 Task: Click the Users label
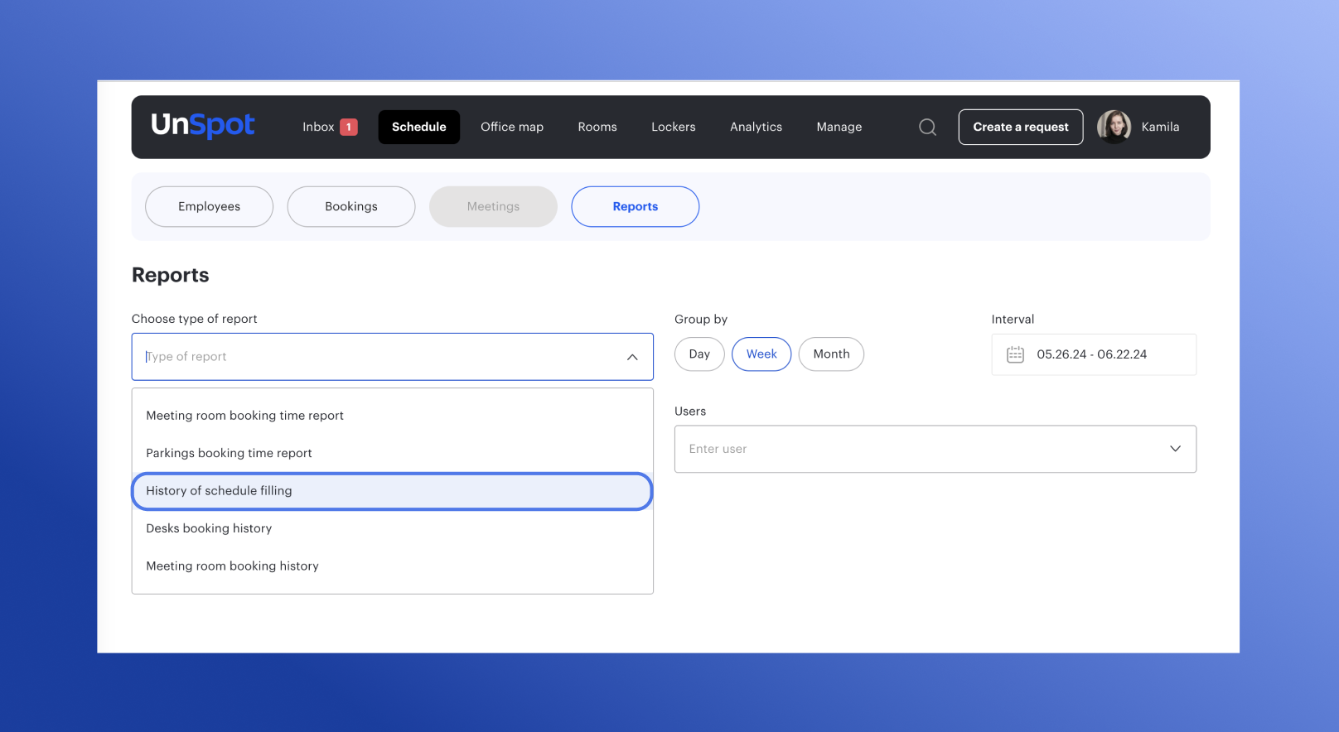coord(690,412)
